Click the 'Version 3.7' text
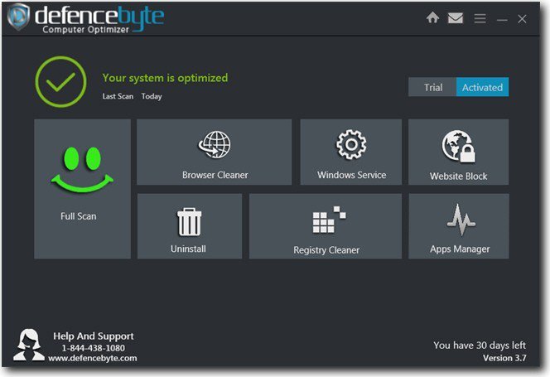 (x=504, y=358)
